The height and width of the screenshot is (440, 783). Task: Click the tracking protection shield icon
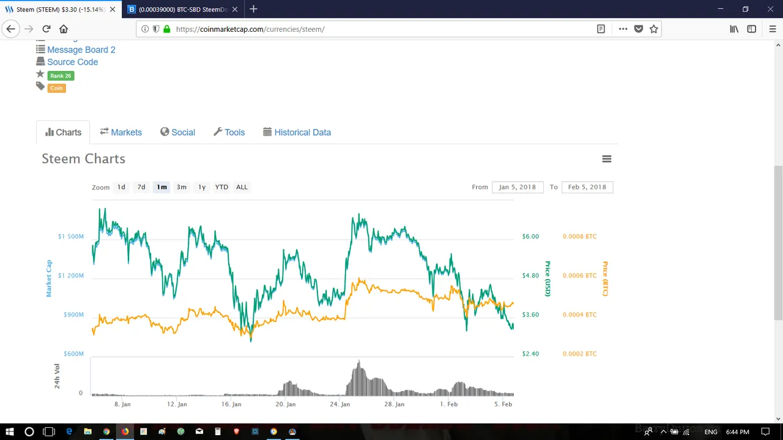pos(156,29)
